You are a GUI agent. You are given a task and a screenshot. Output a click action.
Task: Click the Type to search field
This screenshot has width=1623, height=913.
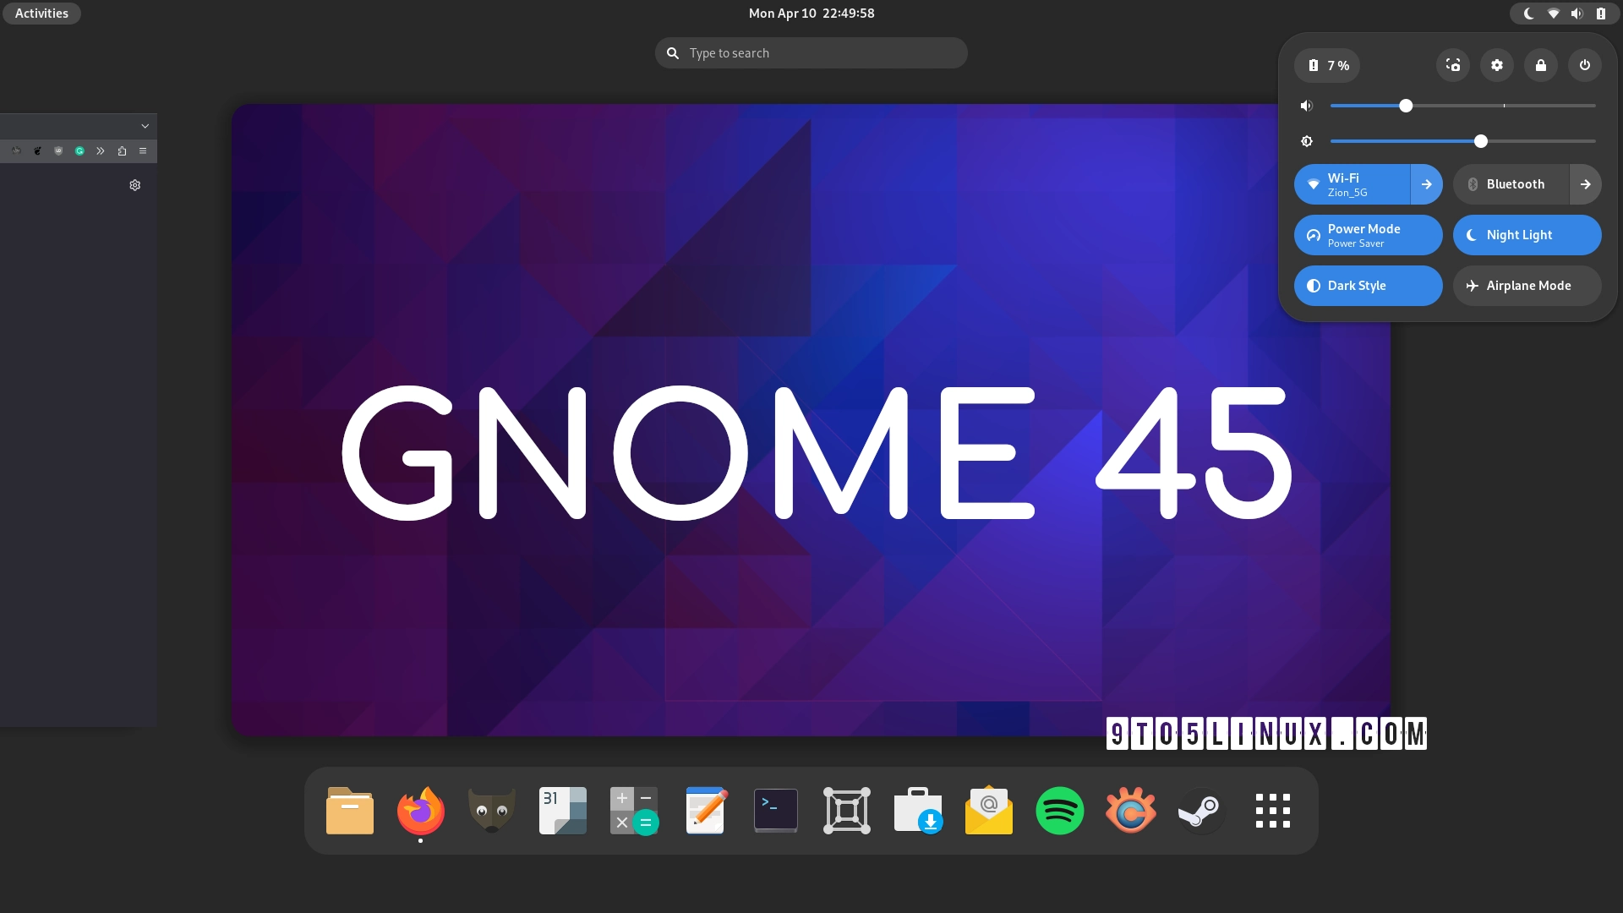(x=811, y=52)
